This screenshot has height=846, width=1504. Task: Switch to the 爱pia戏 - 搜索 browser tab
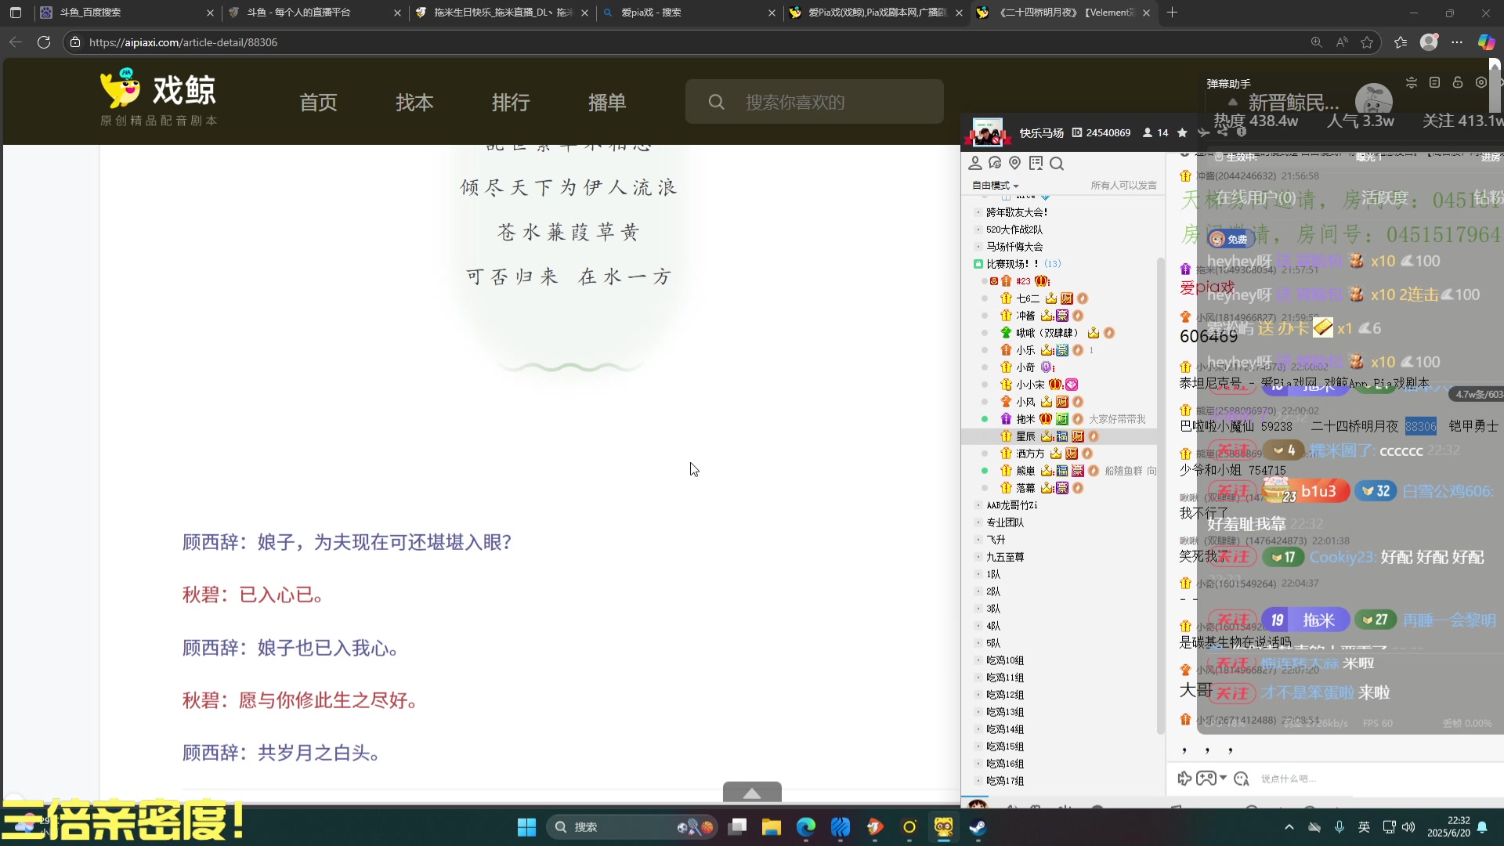click(x=689, y=13)
